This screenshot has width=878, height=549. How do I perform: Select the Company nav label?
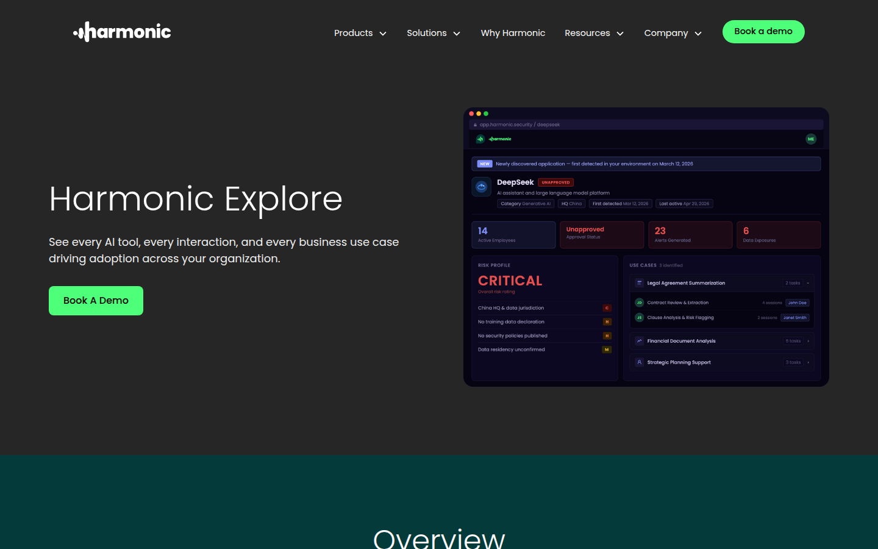coord(666,33)
